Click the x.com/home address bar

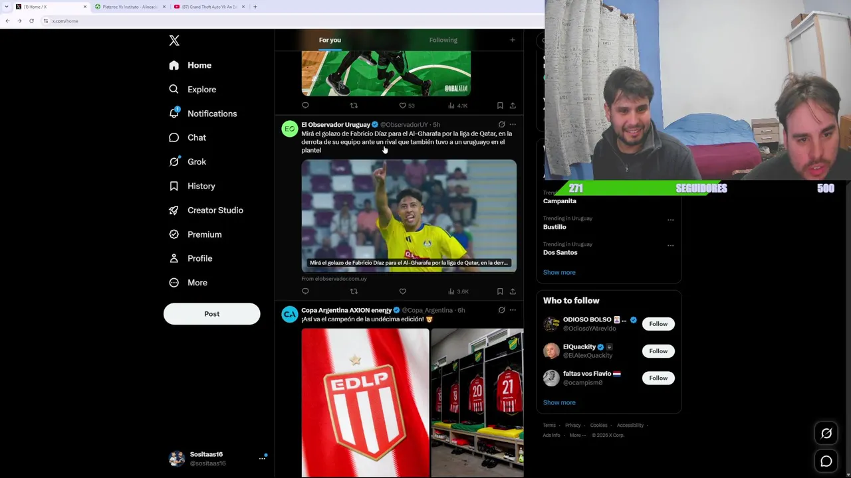coord(293,21)
